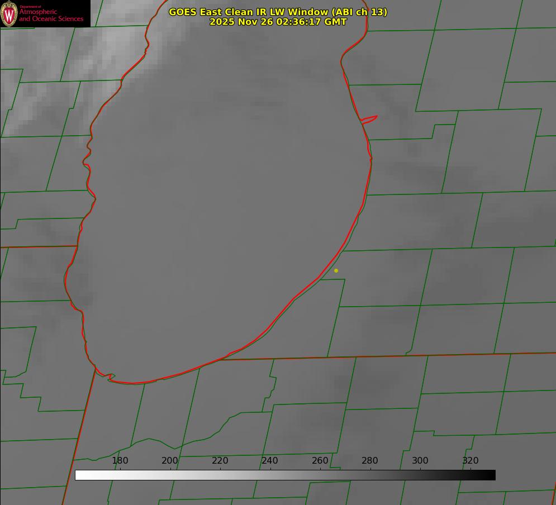Click the black right end of the colorbar
The width and height of the screenshot is (556, 505).
(490, 475)
